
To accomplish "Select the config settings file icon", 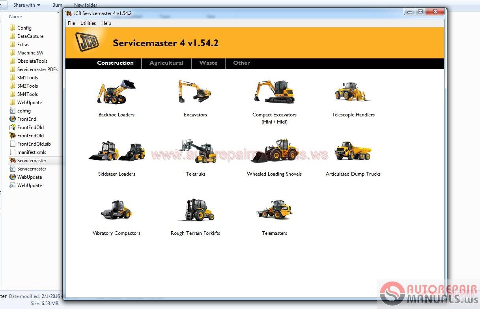I will pos(13,110).
